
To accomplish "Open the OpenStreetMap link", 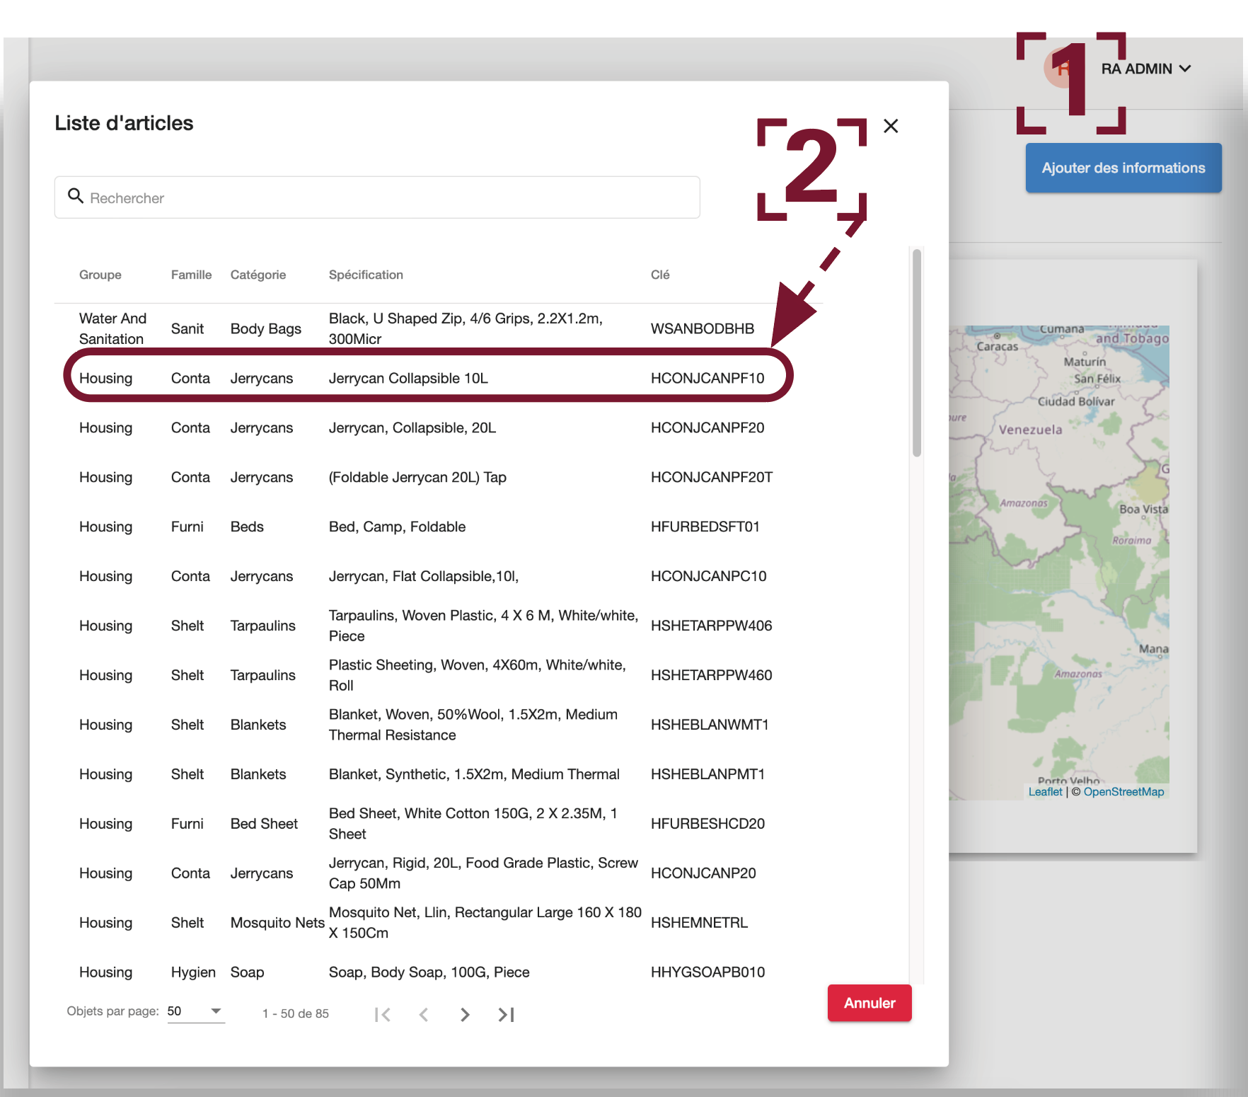I will [1123, 791].
